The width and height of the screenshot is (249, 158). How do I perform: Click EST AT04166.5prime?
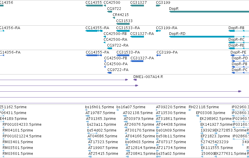click(127, 139)
